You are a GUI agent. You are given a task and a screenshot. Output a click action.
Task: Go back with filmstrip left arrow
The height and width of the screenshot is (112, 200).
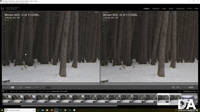14,91
